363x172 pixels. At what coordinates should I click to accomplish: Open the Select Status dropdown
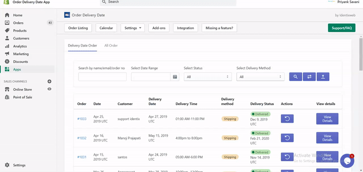coord(208,77)
